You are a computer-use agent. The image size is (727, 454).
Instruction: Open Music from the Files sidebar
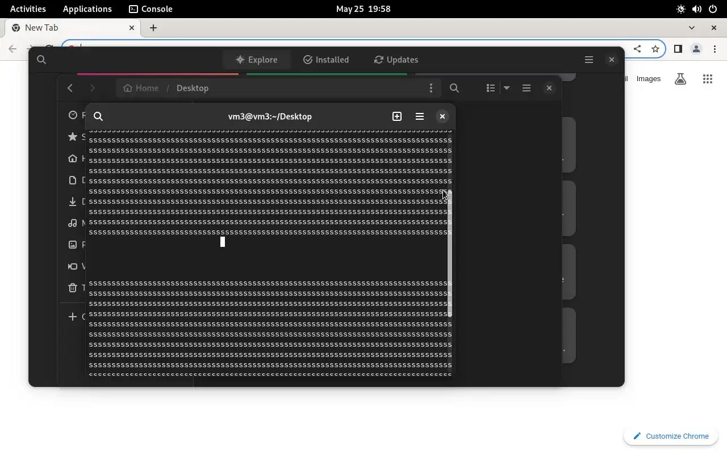(x=73, y=223)
